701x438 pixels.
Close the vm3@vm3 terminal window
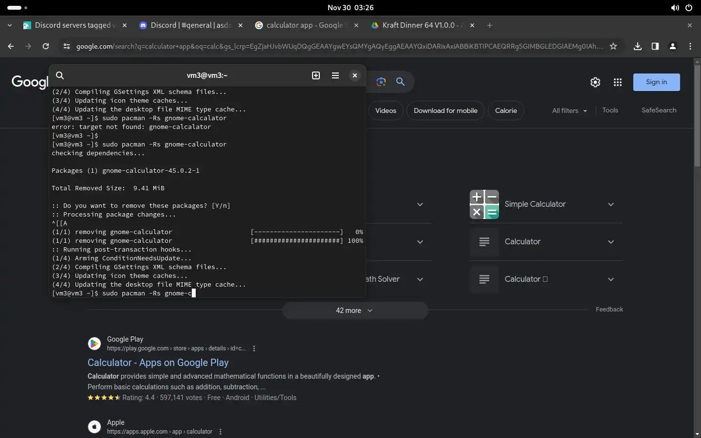[355, 75]
